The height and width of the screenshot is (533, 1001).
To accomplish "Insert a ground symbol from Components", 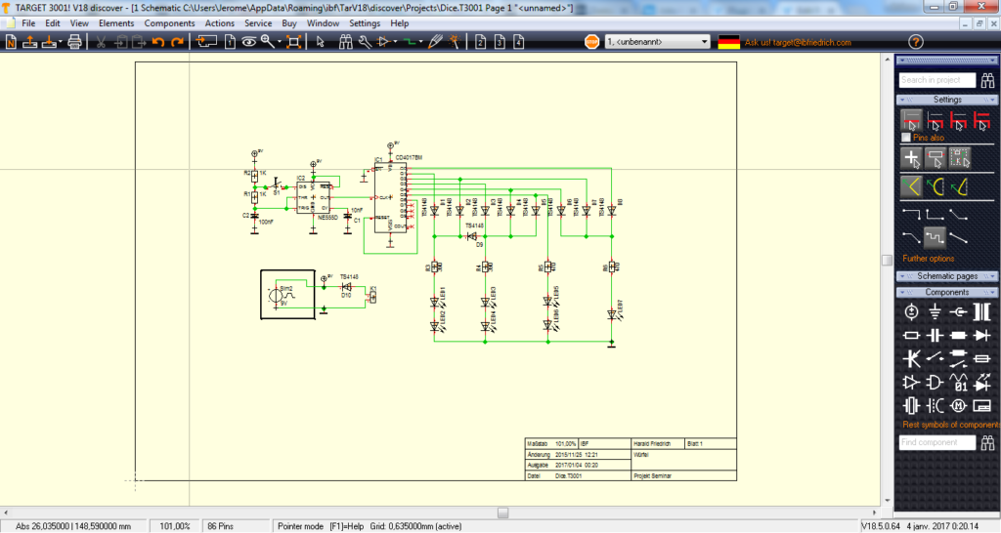I will coord(935,311).
